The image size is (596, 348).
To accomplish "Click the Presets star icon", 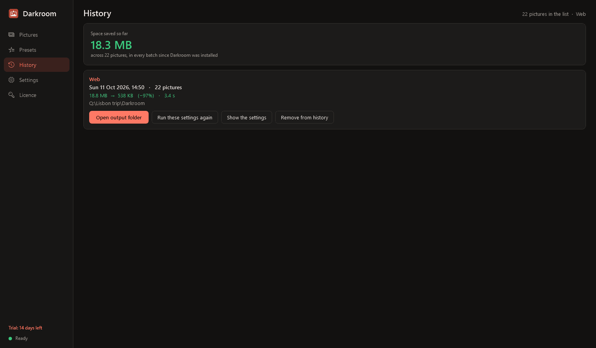I will coord(12,50).
